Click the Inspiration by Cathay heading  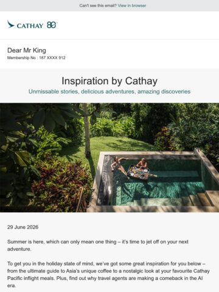coord(109,81)
